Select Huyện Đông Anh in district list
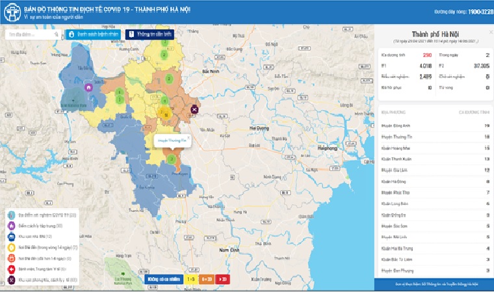Viewport: 494px width, 292px height. (435, 126)
